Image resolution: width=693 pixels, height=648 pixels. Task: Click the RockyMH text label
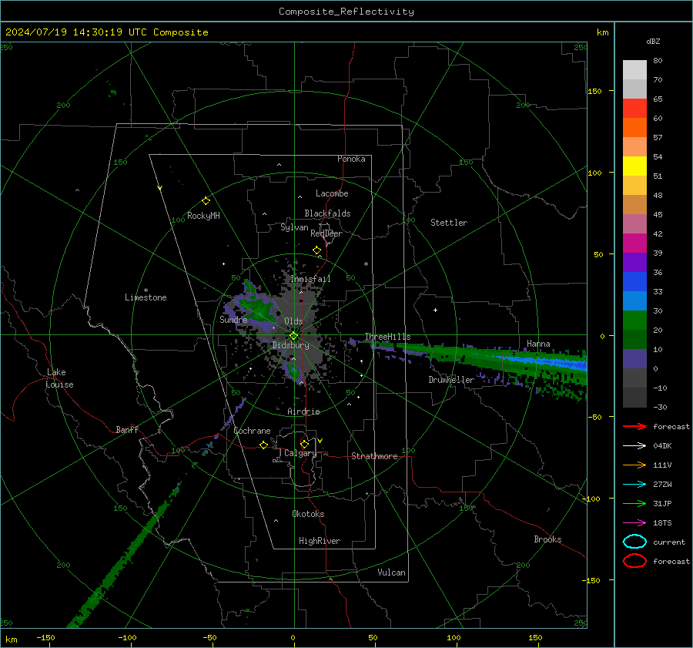[203, 216]
